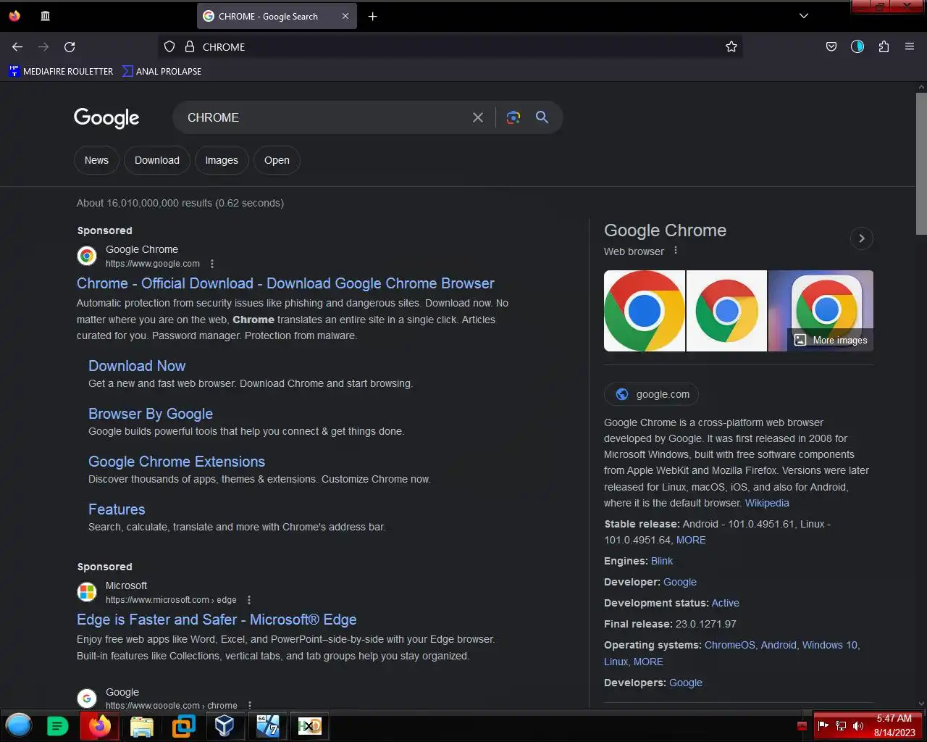
Task: Open the file explorer folder on taskbar
Action: [x=142, y=725]
